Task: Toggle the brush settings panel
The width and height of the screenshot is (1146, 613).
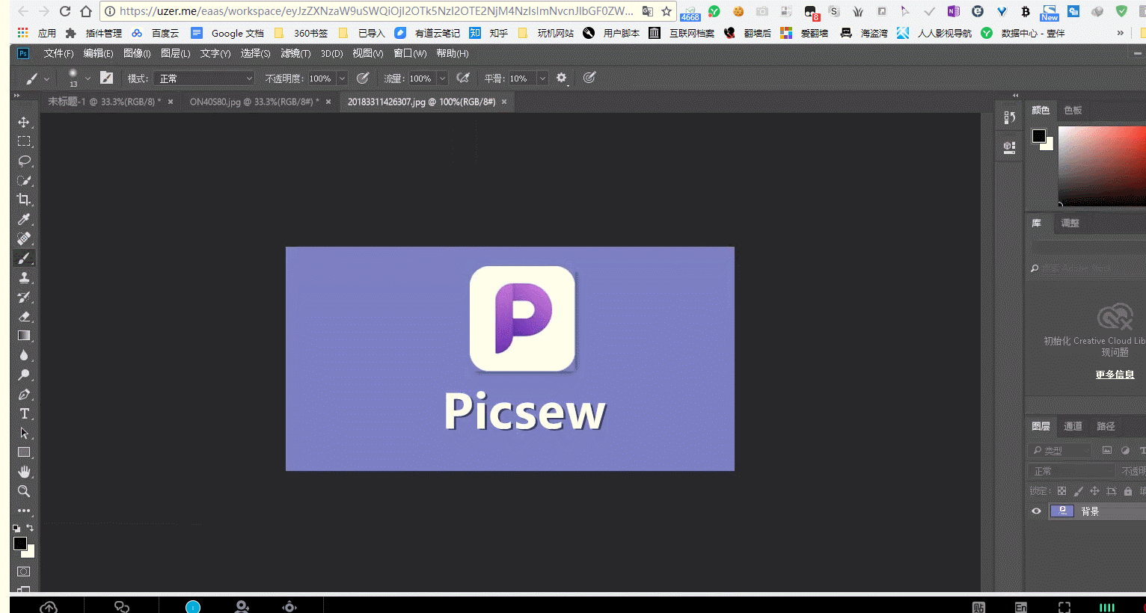Action: (106, 78)
